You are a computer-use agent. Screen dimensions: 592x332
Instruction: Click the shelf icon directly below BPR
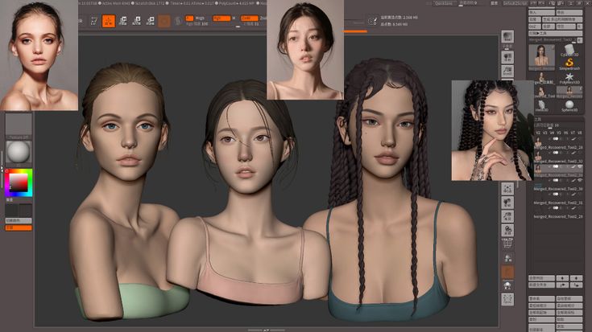point(507,57)
